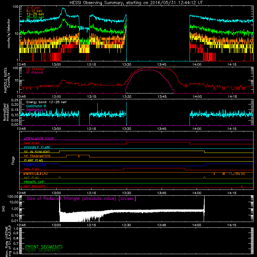Click the "ATTENUATOR STATE" flag label
Viewport: 257px width, 257px height.
click(x=39, y=139)
